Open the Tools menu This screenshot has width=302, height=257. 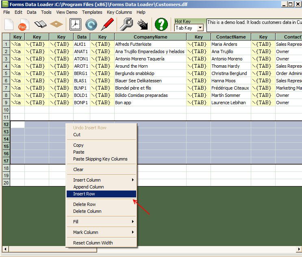(x=46, y=12)
